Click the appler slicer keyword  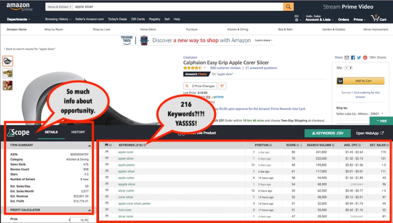pos(126,171)
